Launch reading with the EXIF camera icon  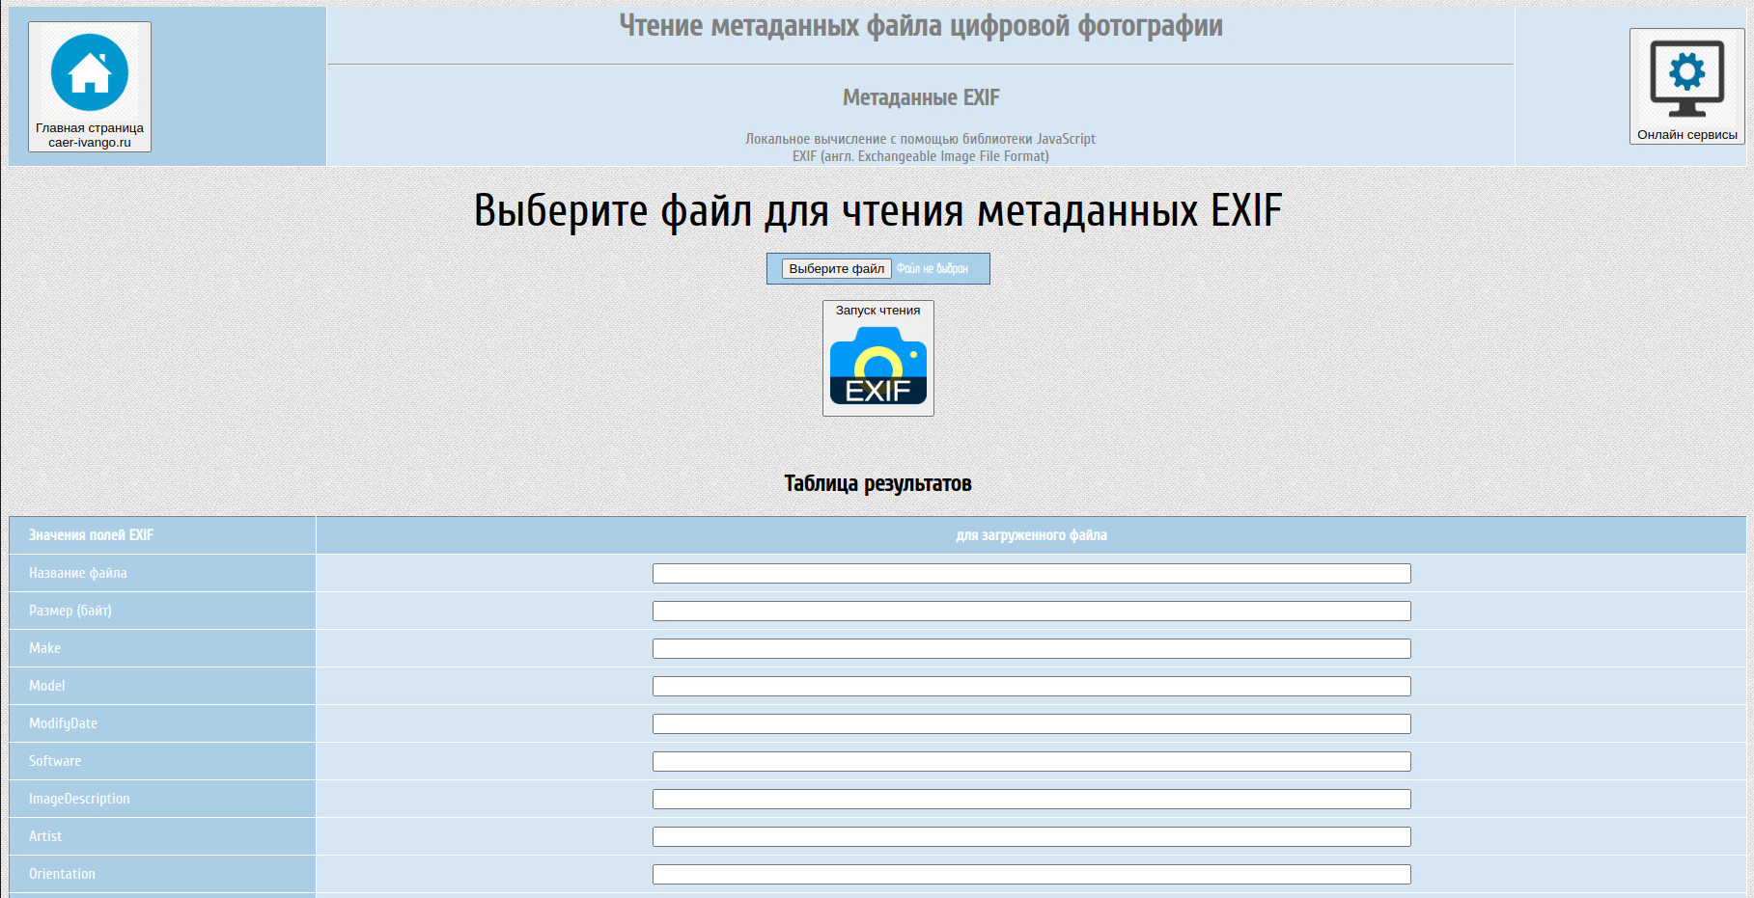[x=878, y=366]
